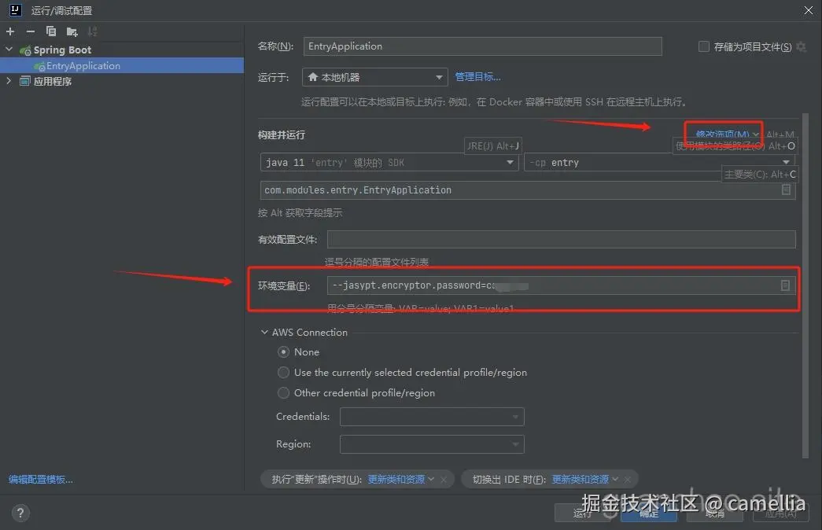Open the 修改选项 modify options menu
Viewport: 822px width, 530px height.
(x=726, y=134)
